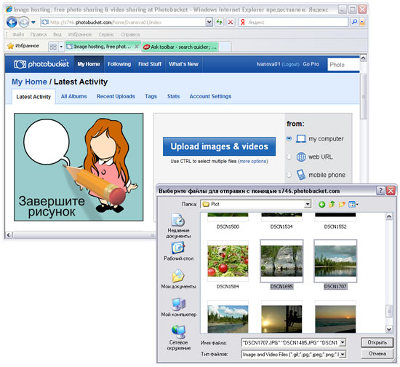400x367 pixels.
Task: Close the Image hosting browser tab
Action: pos(137,47)
